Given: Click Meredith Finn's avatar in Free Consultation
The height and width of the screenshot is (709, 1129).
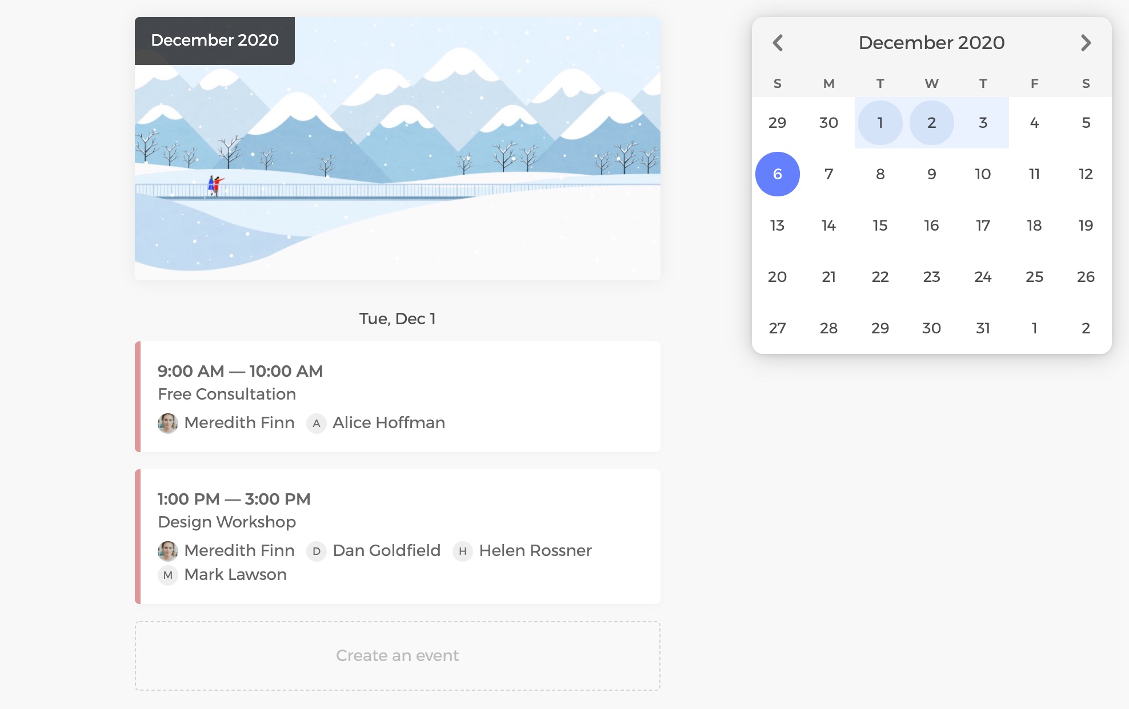Looking at the screenshot, I should coord(167,423).
